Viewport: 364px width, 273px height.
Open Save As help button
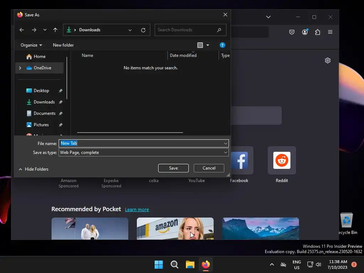(223, 45)
